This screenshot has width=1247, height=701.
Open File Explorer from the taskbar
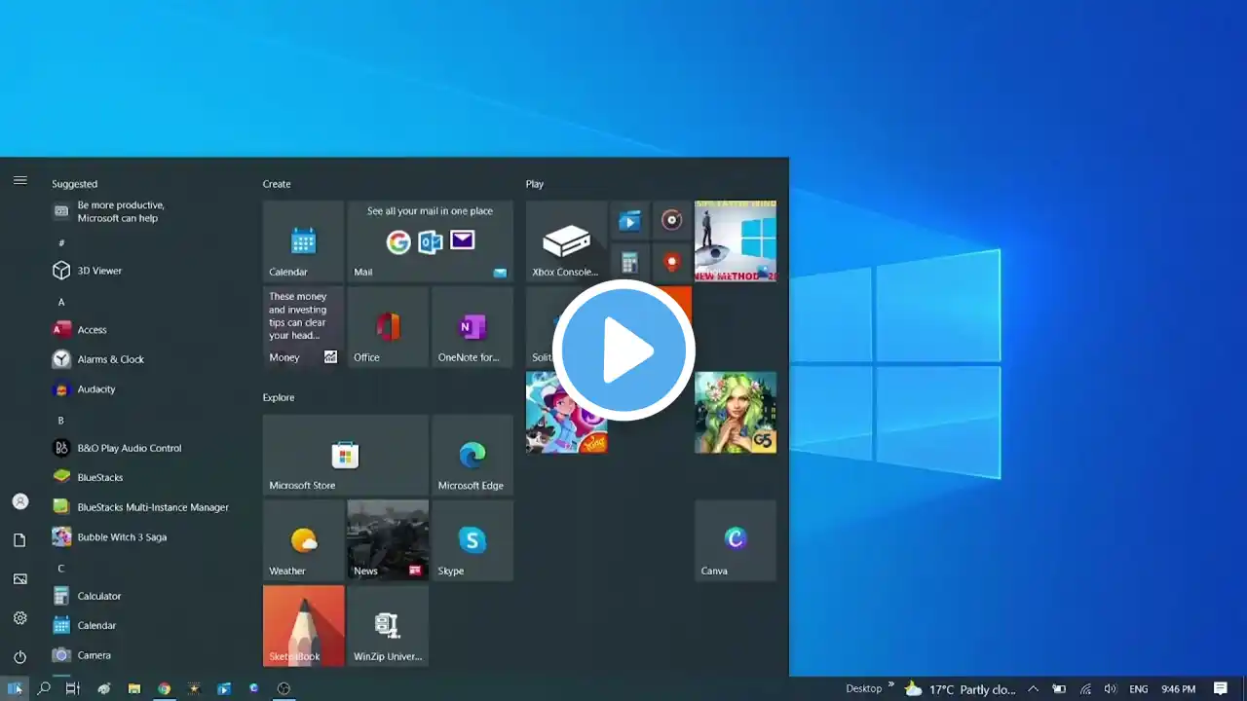pyautogui.click(x=134, y=688)
